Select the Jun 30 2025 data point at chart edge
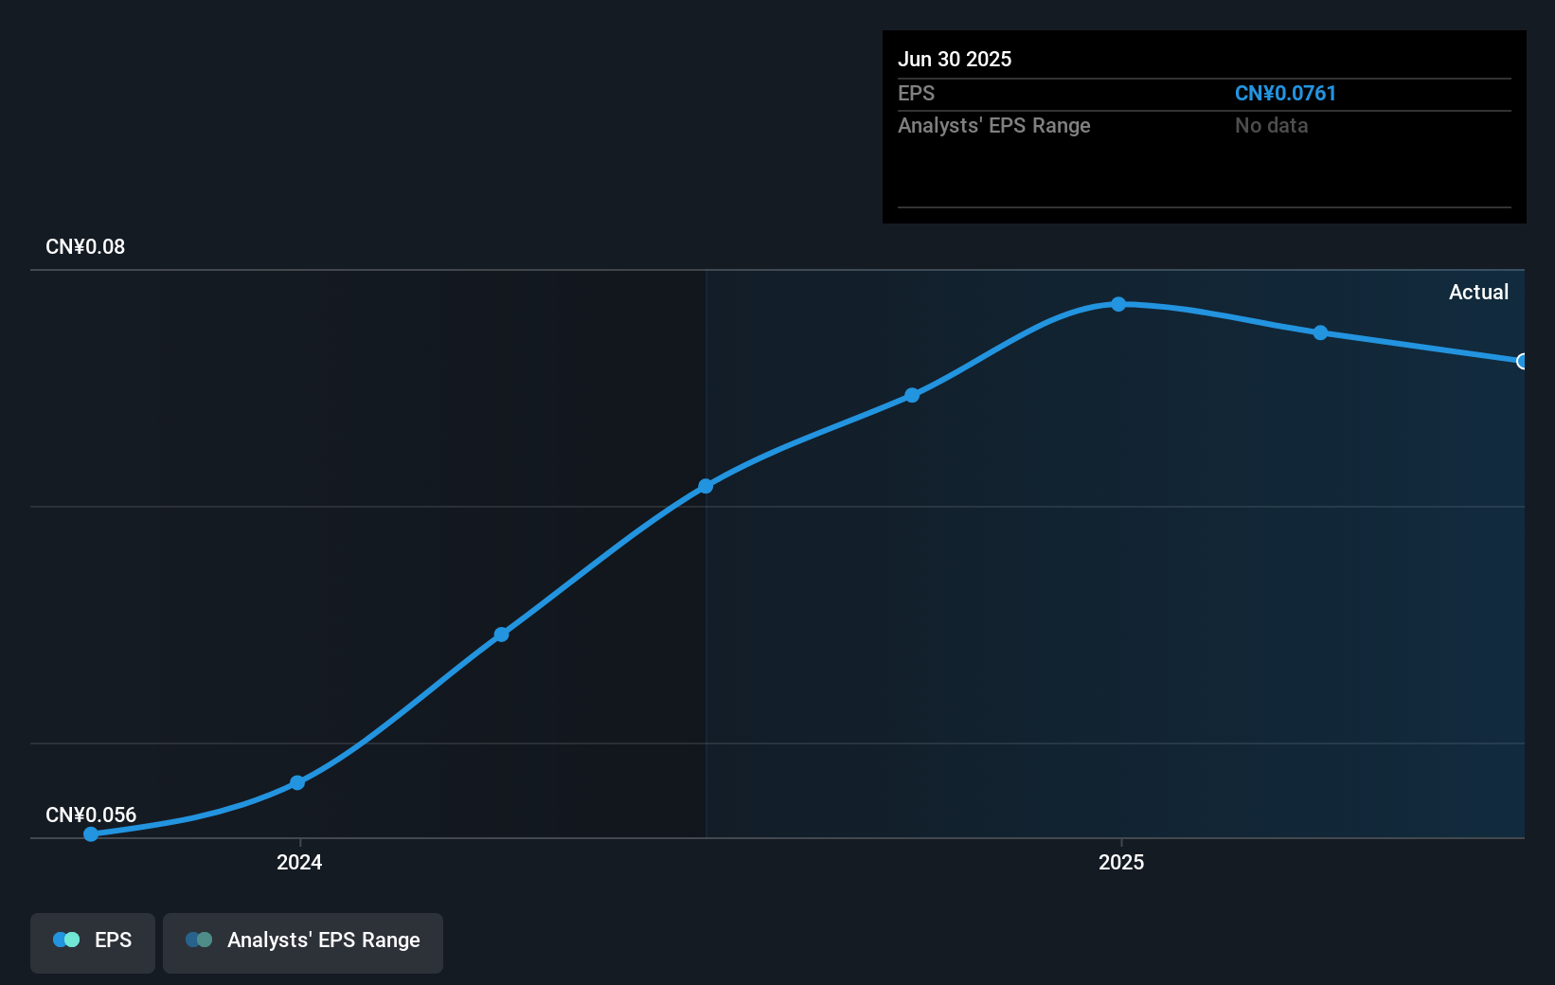 point(1523,362)
